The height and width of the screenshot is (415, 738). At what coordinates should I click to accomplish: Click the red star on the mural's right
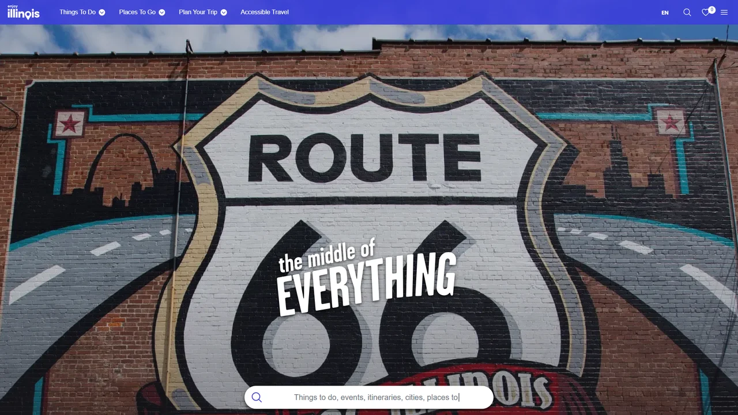tap(671, 122)
